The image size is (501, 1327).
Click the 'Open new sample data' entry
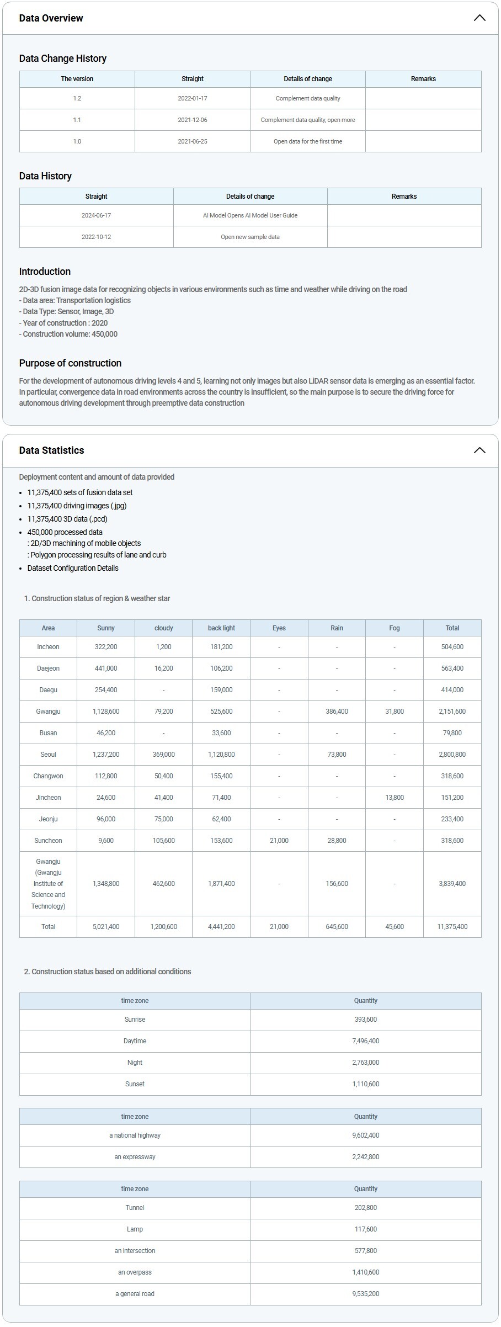(250, 237)
